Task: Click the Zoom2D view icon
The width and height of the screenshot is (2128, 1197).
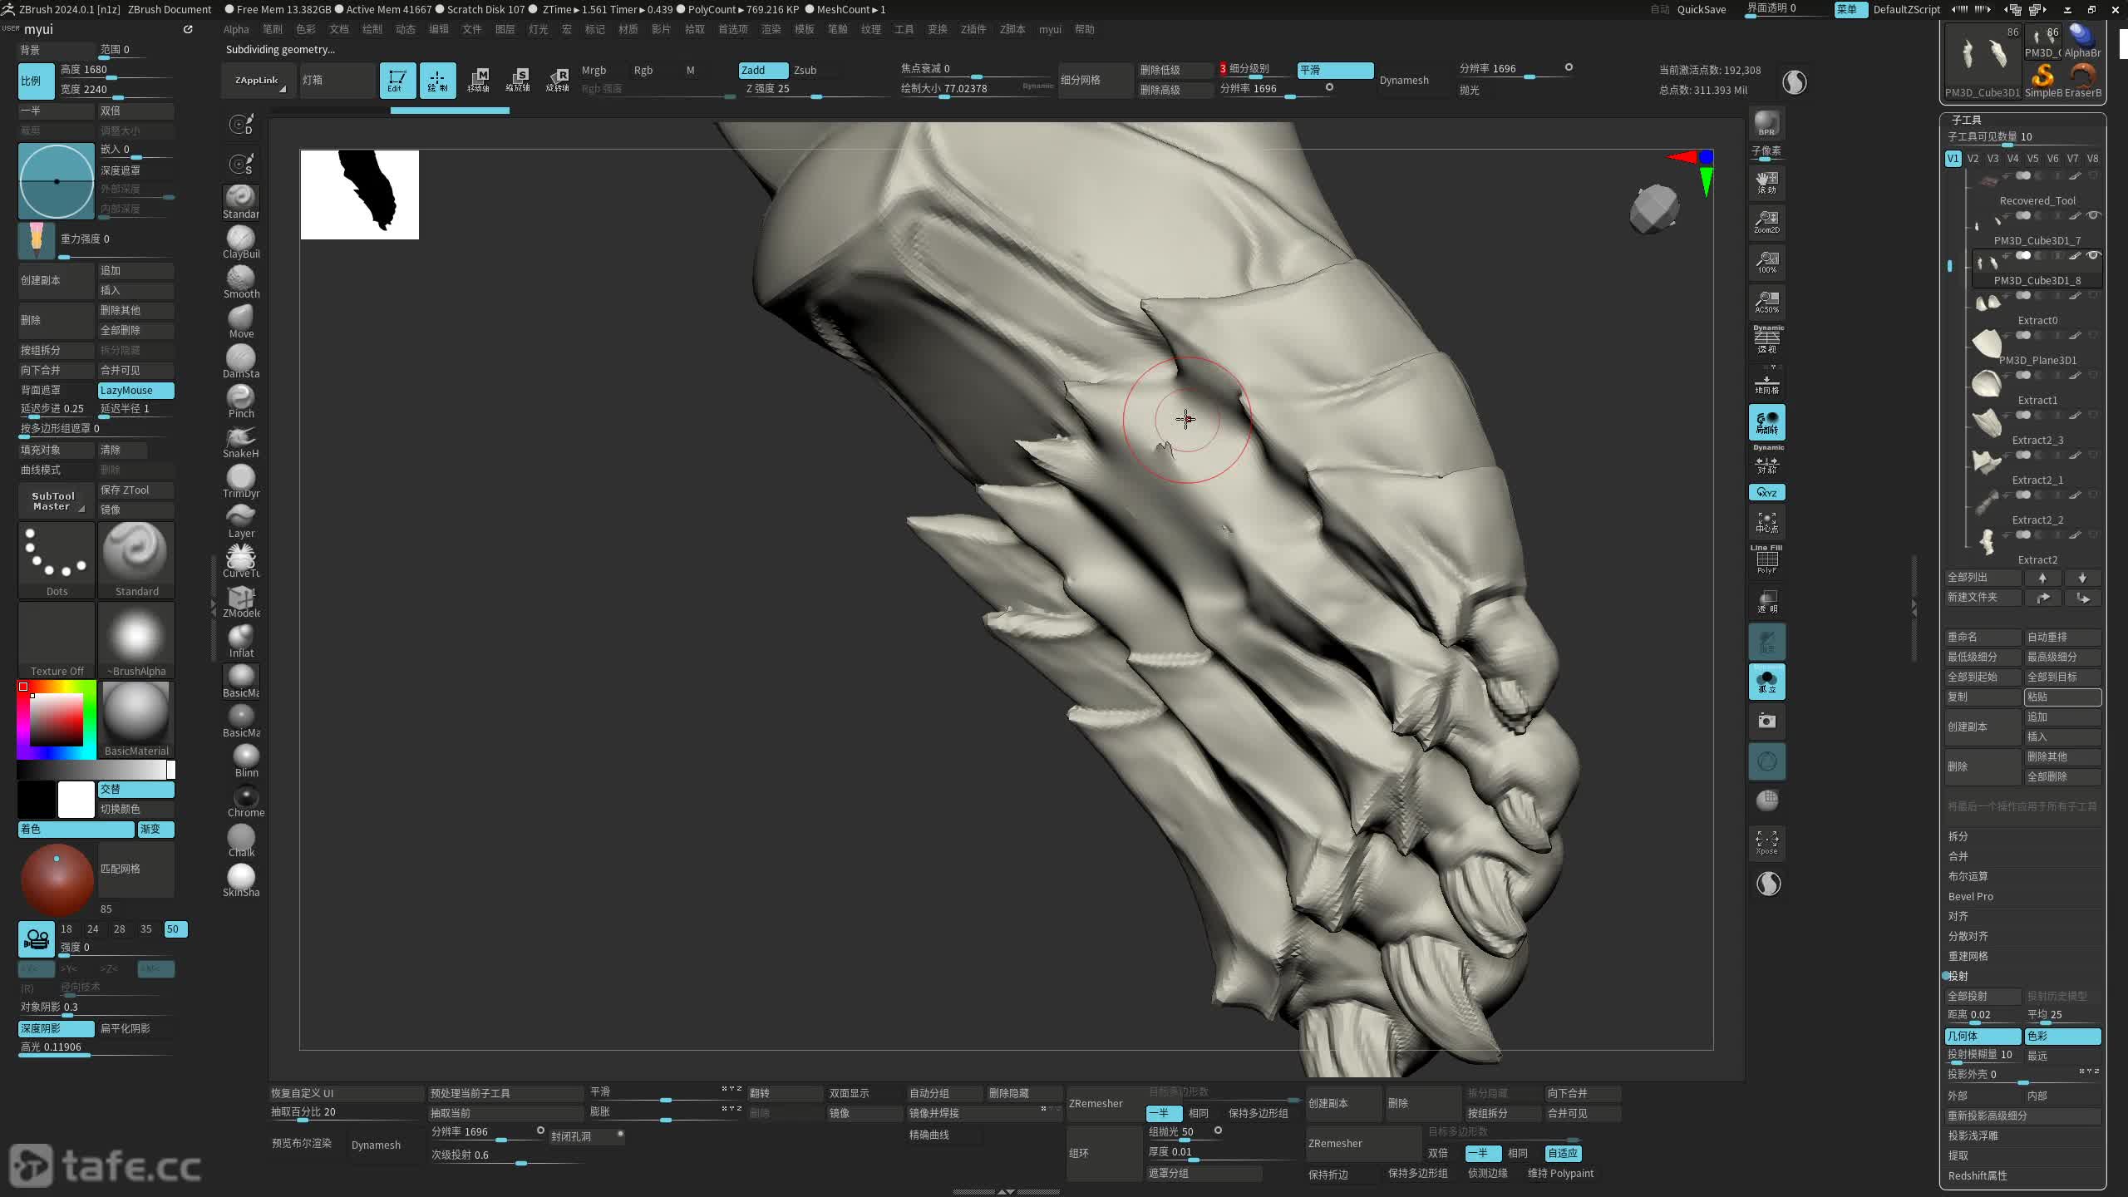Action: tap(1766, 221)
